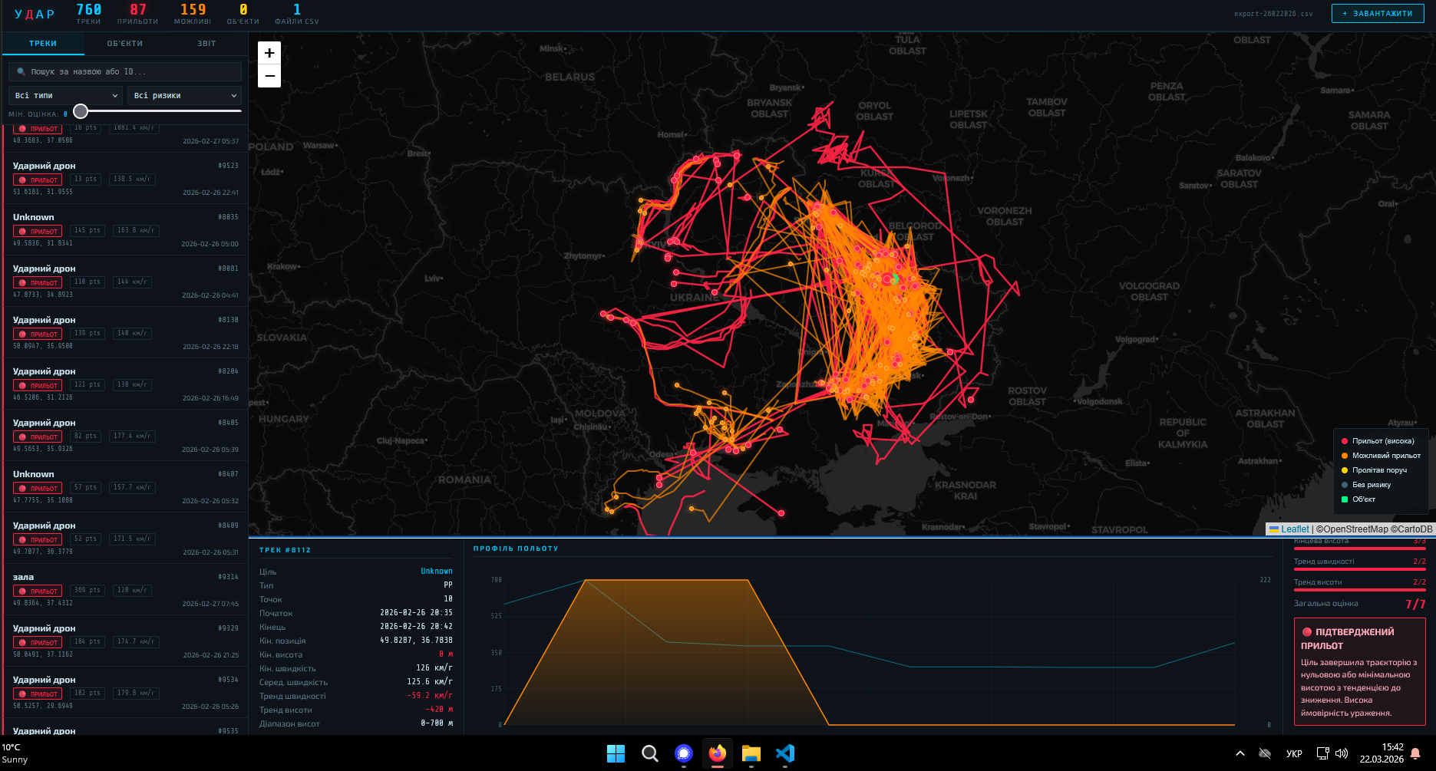Open the volume control in tray
Viewport: 1436px width, 771px height.
pyautogui.click(x=1342, y=753)
